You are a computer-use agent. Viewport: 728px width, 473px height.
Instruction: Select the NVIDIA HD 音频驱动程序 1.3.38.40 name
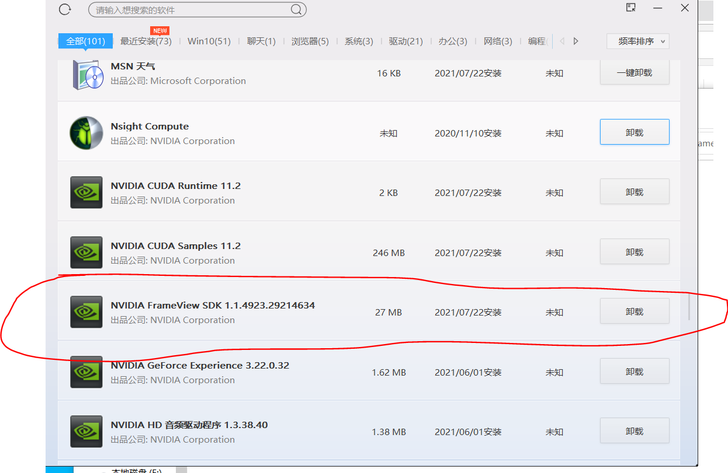pos(189,425)
